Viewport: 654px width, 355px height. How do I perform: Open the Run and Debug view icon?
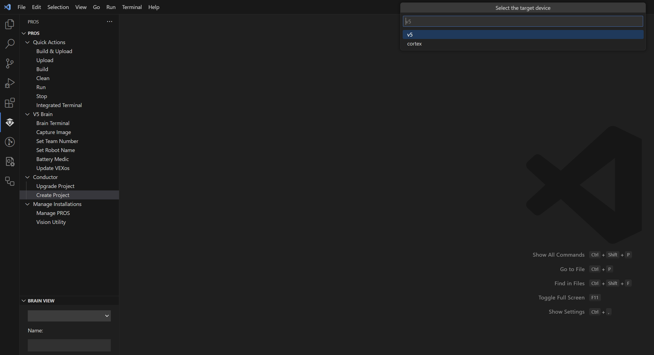tap(10, 83)
